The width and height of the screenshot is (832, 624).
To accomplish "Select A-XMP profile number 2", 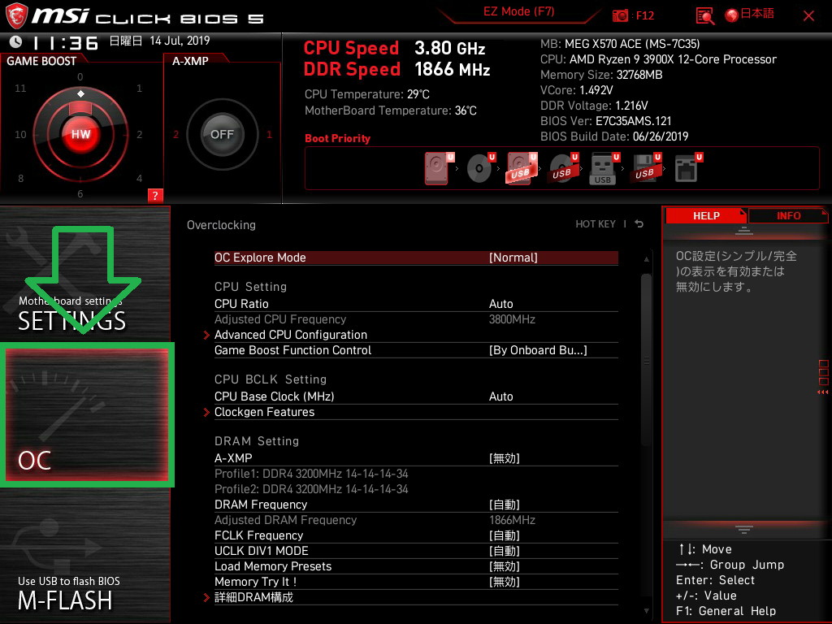I will point(175,135).
